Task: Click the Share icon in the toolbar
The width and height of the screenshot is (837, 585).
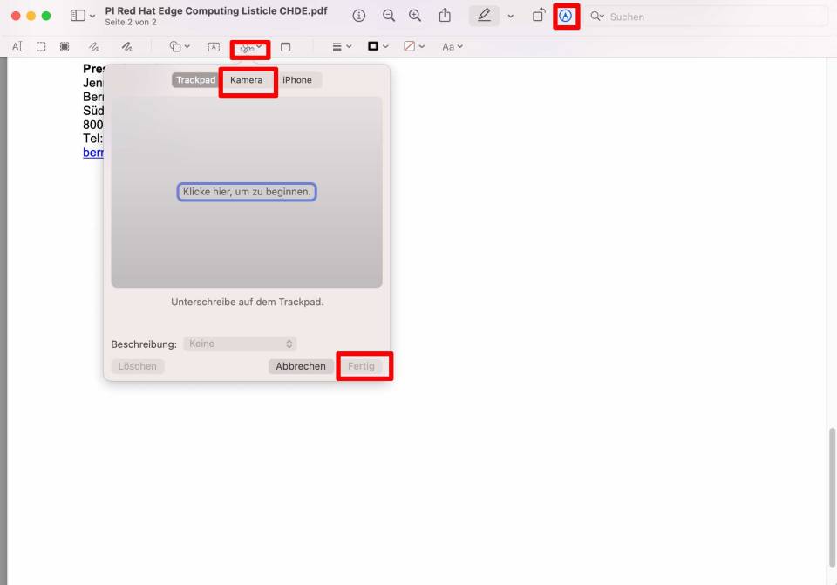Action: click(x=446, y=16)
